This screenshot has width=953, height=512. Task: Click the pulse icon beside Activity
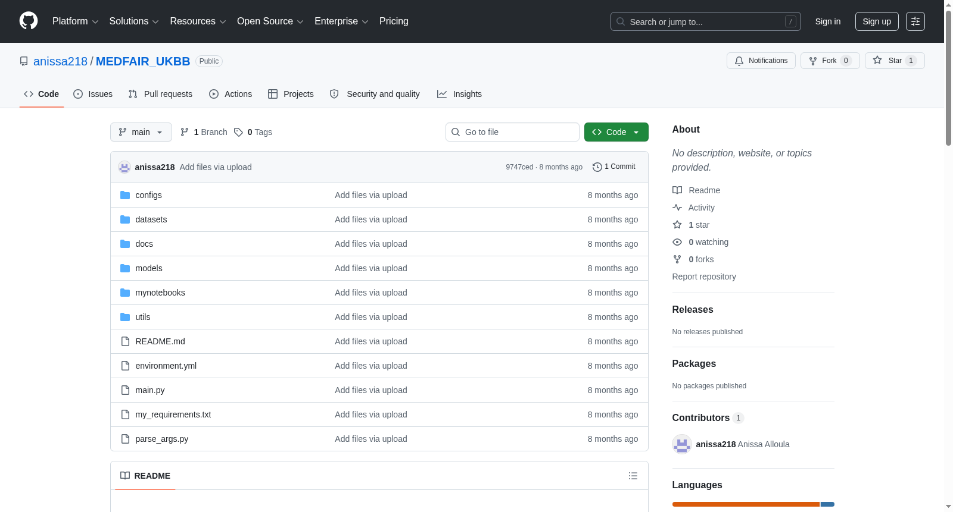677,208
